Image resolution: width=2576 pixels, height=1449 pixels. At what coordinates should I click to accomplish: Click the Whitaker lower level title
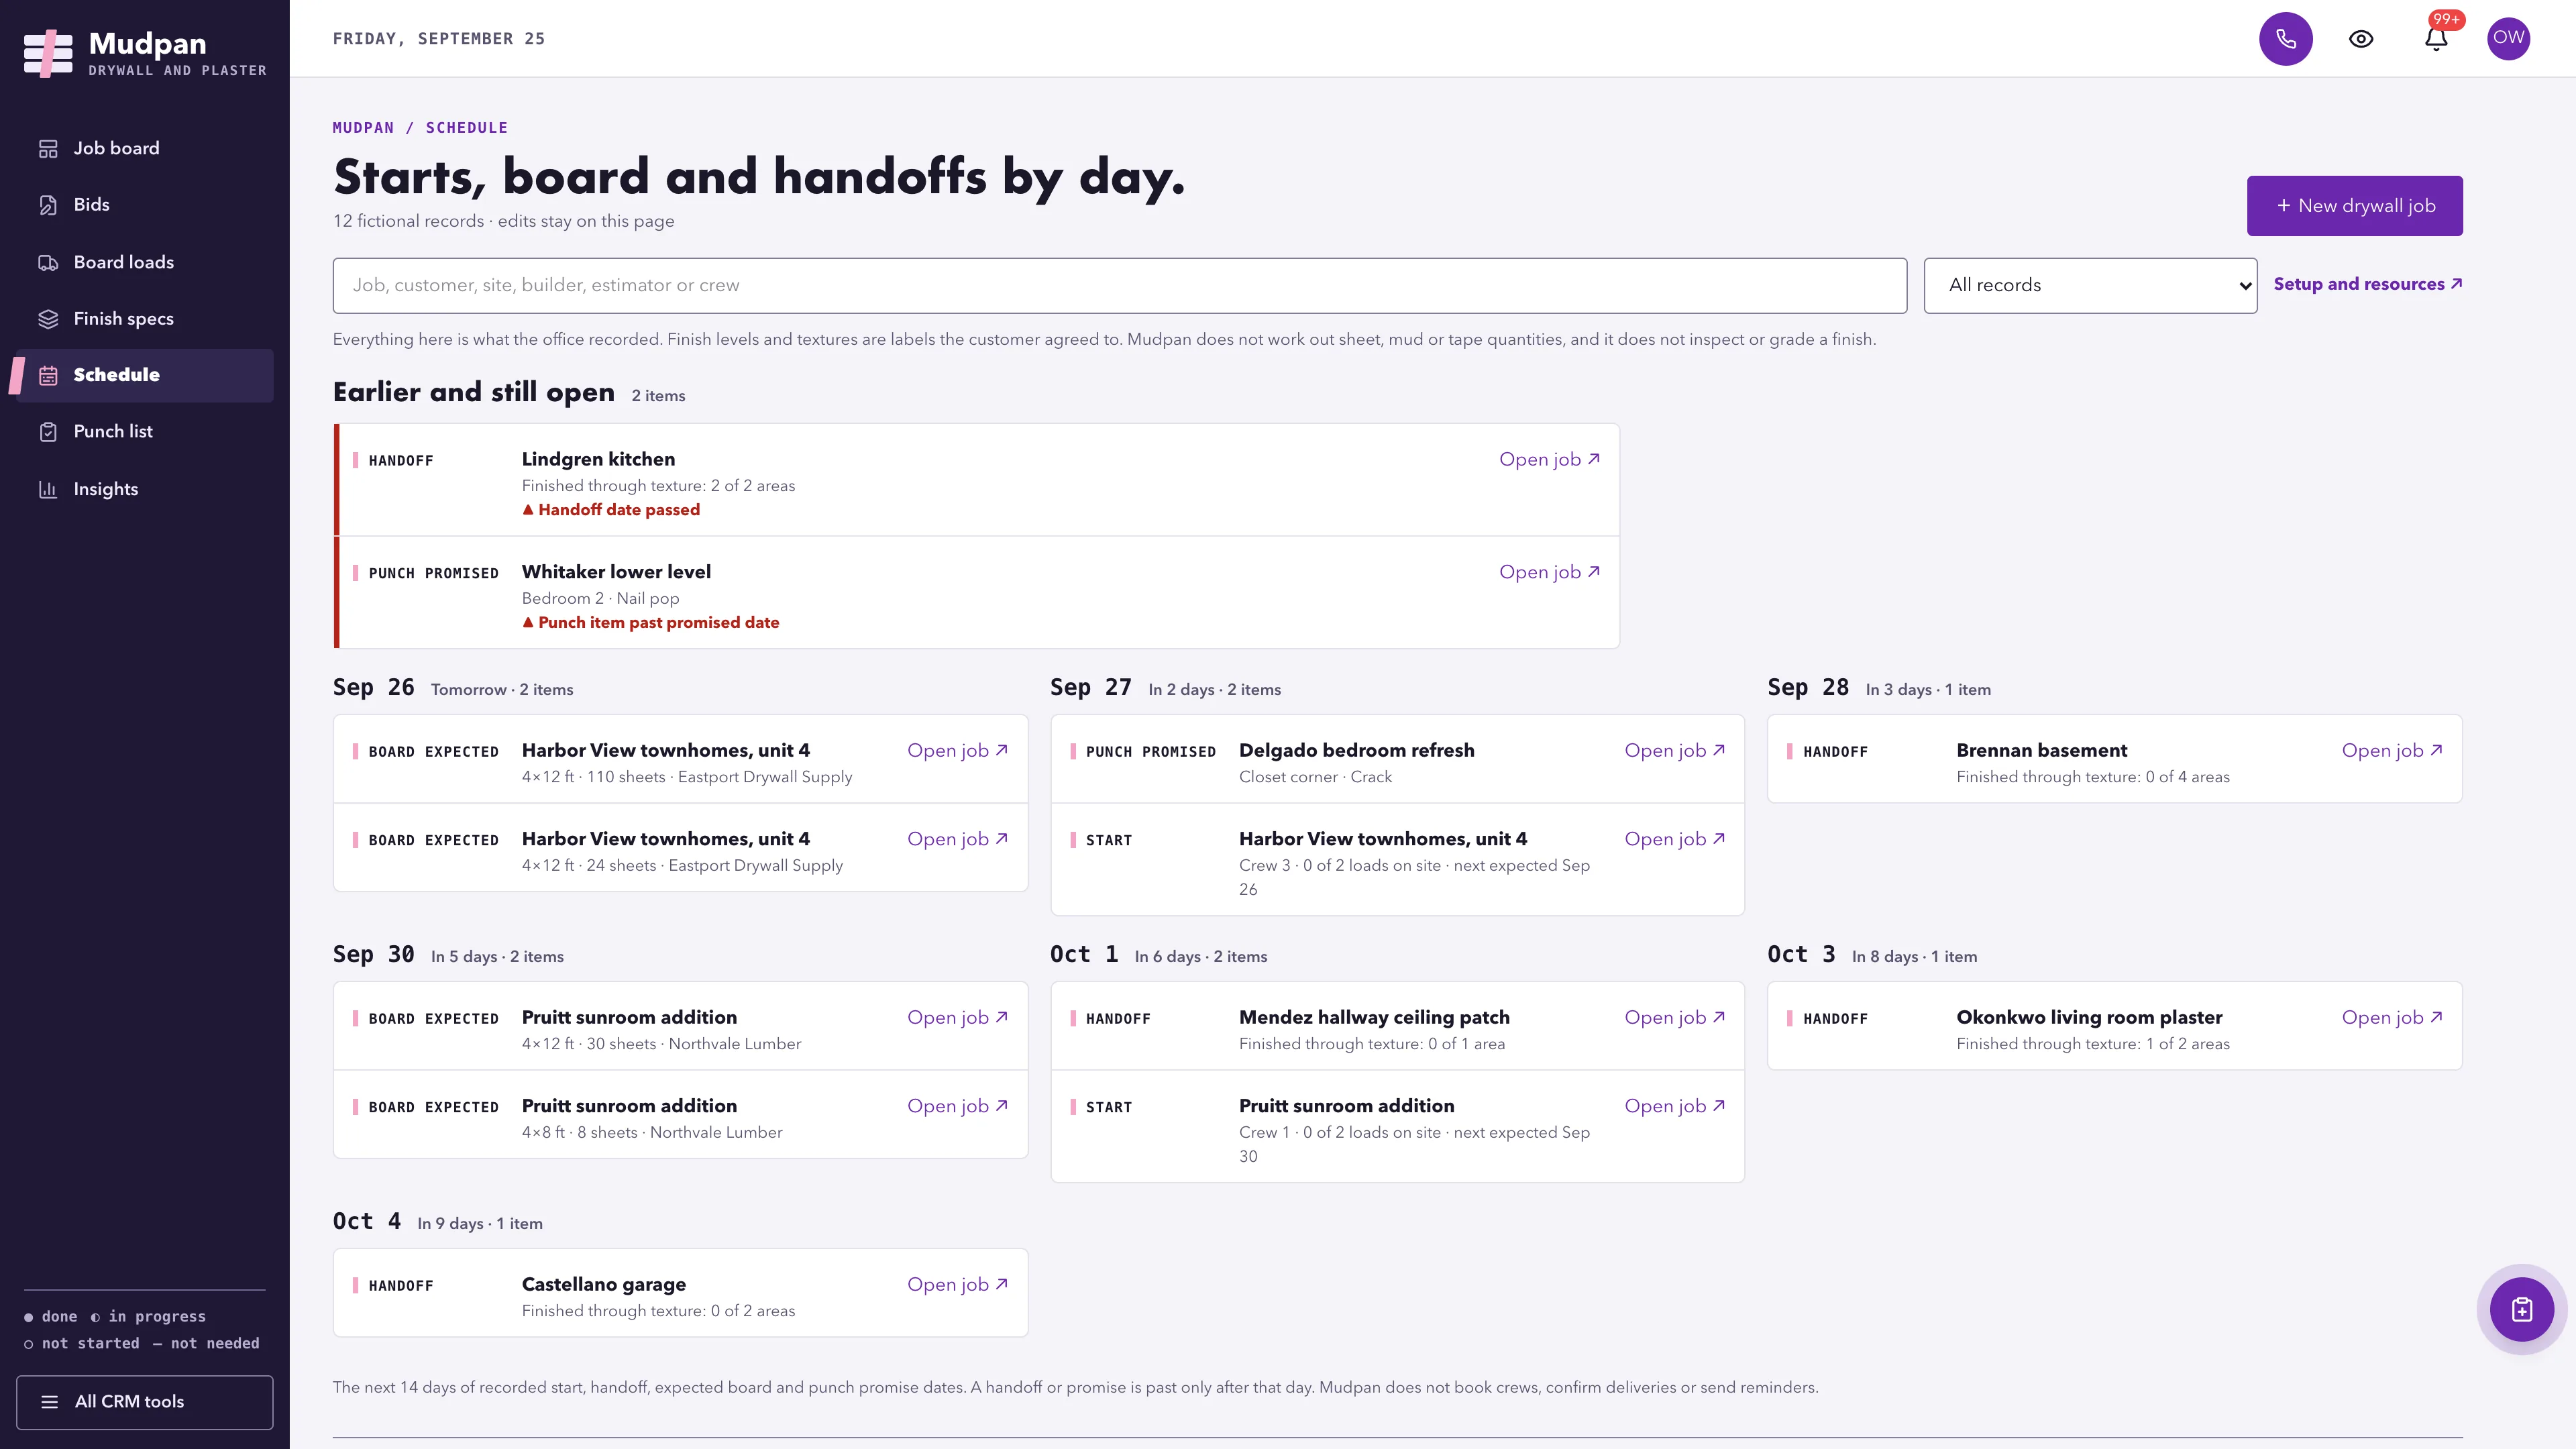click(616, 572)
